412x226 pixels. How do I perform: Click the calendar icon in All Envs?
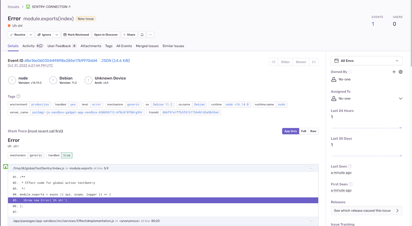[x=336, y=61]
